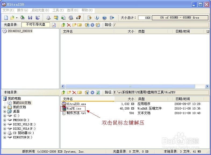The width and height of the screenshot is (211, 155).
Task: Expand the (C:) drive node
Action: [5, 116]
